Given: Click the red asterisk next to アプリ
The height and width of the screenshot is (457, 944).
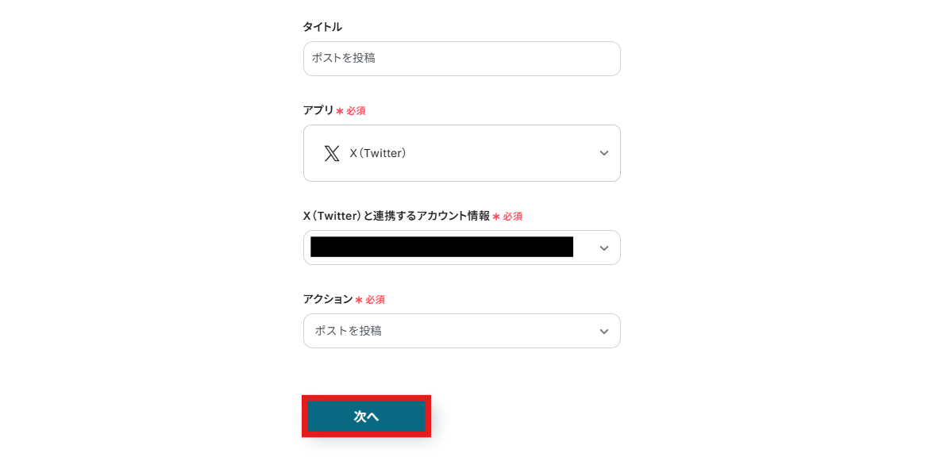Looking at the screenshot, I should [x=340, y=111].
